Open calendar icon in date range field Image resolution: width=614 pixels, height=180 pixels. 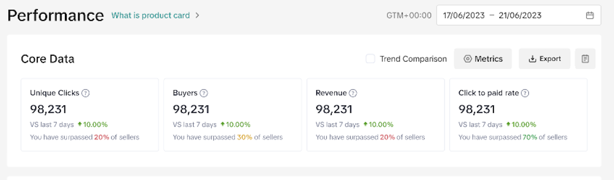coord(589,15)
